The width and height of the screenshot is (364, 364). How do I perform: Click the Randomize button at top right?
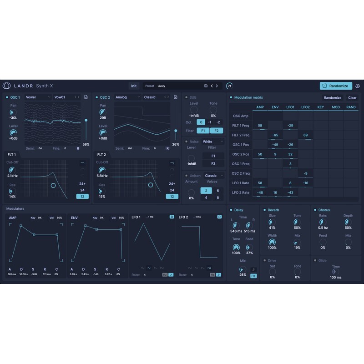coord(337,86)
